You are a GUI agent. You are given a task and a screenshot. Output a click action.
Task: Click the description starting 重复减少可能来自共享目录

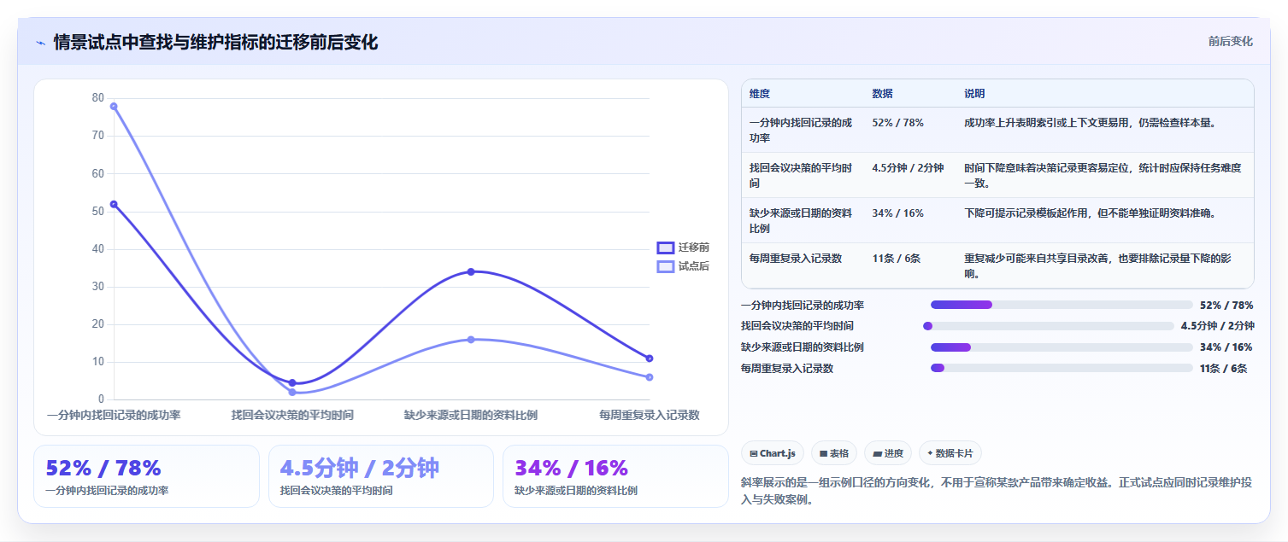[x=1103, y=266]
